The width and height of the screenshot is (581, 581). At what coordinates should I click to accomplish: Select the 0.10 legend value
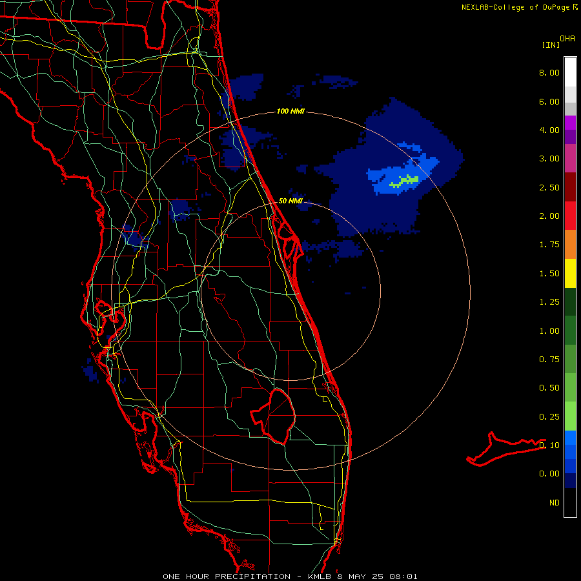[x=549, y=445]
